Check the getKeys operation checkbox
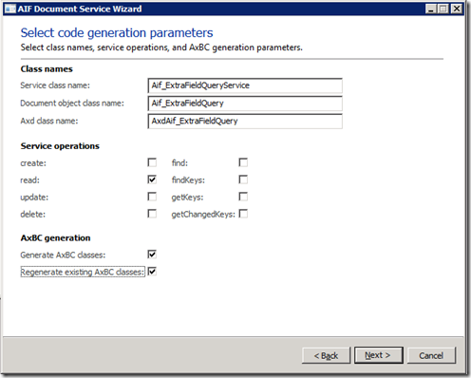471x378 pixels. [x=243, y=197]
